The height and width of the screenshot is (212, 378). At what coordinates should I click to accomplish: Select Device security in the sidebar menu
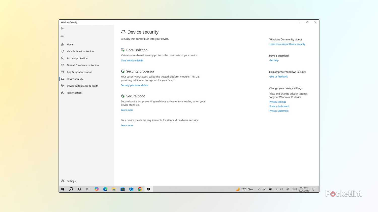[75, 79]
